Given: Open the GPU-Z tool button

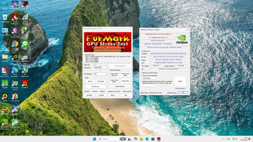Looking at the screenshot, I should [x=90, y=81].
